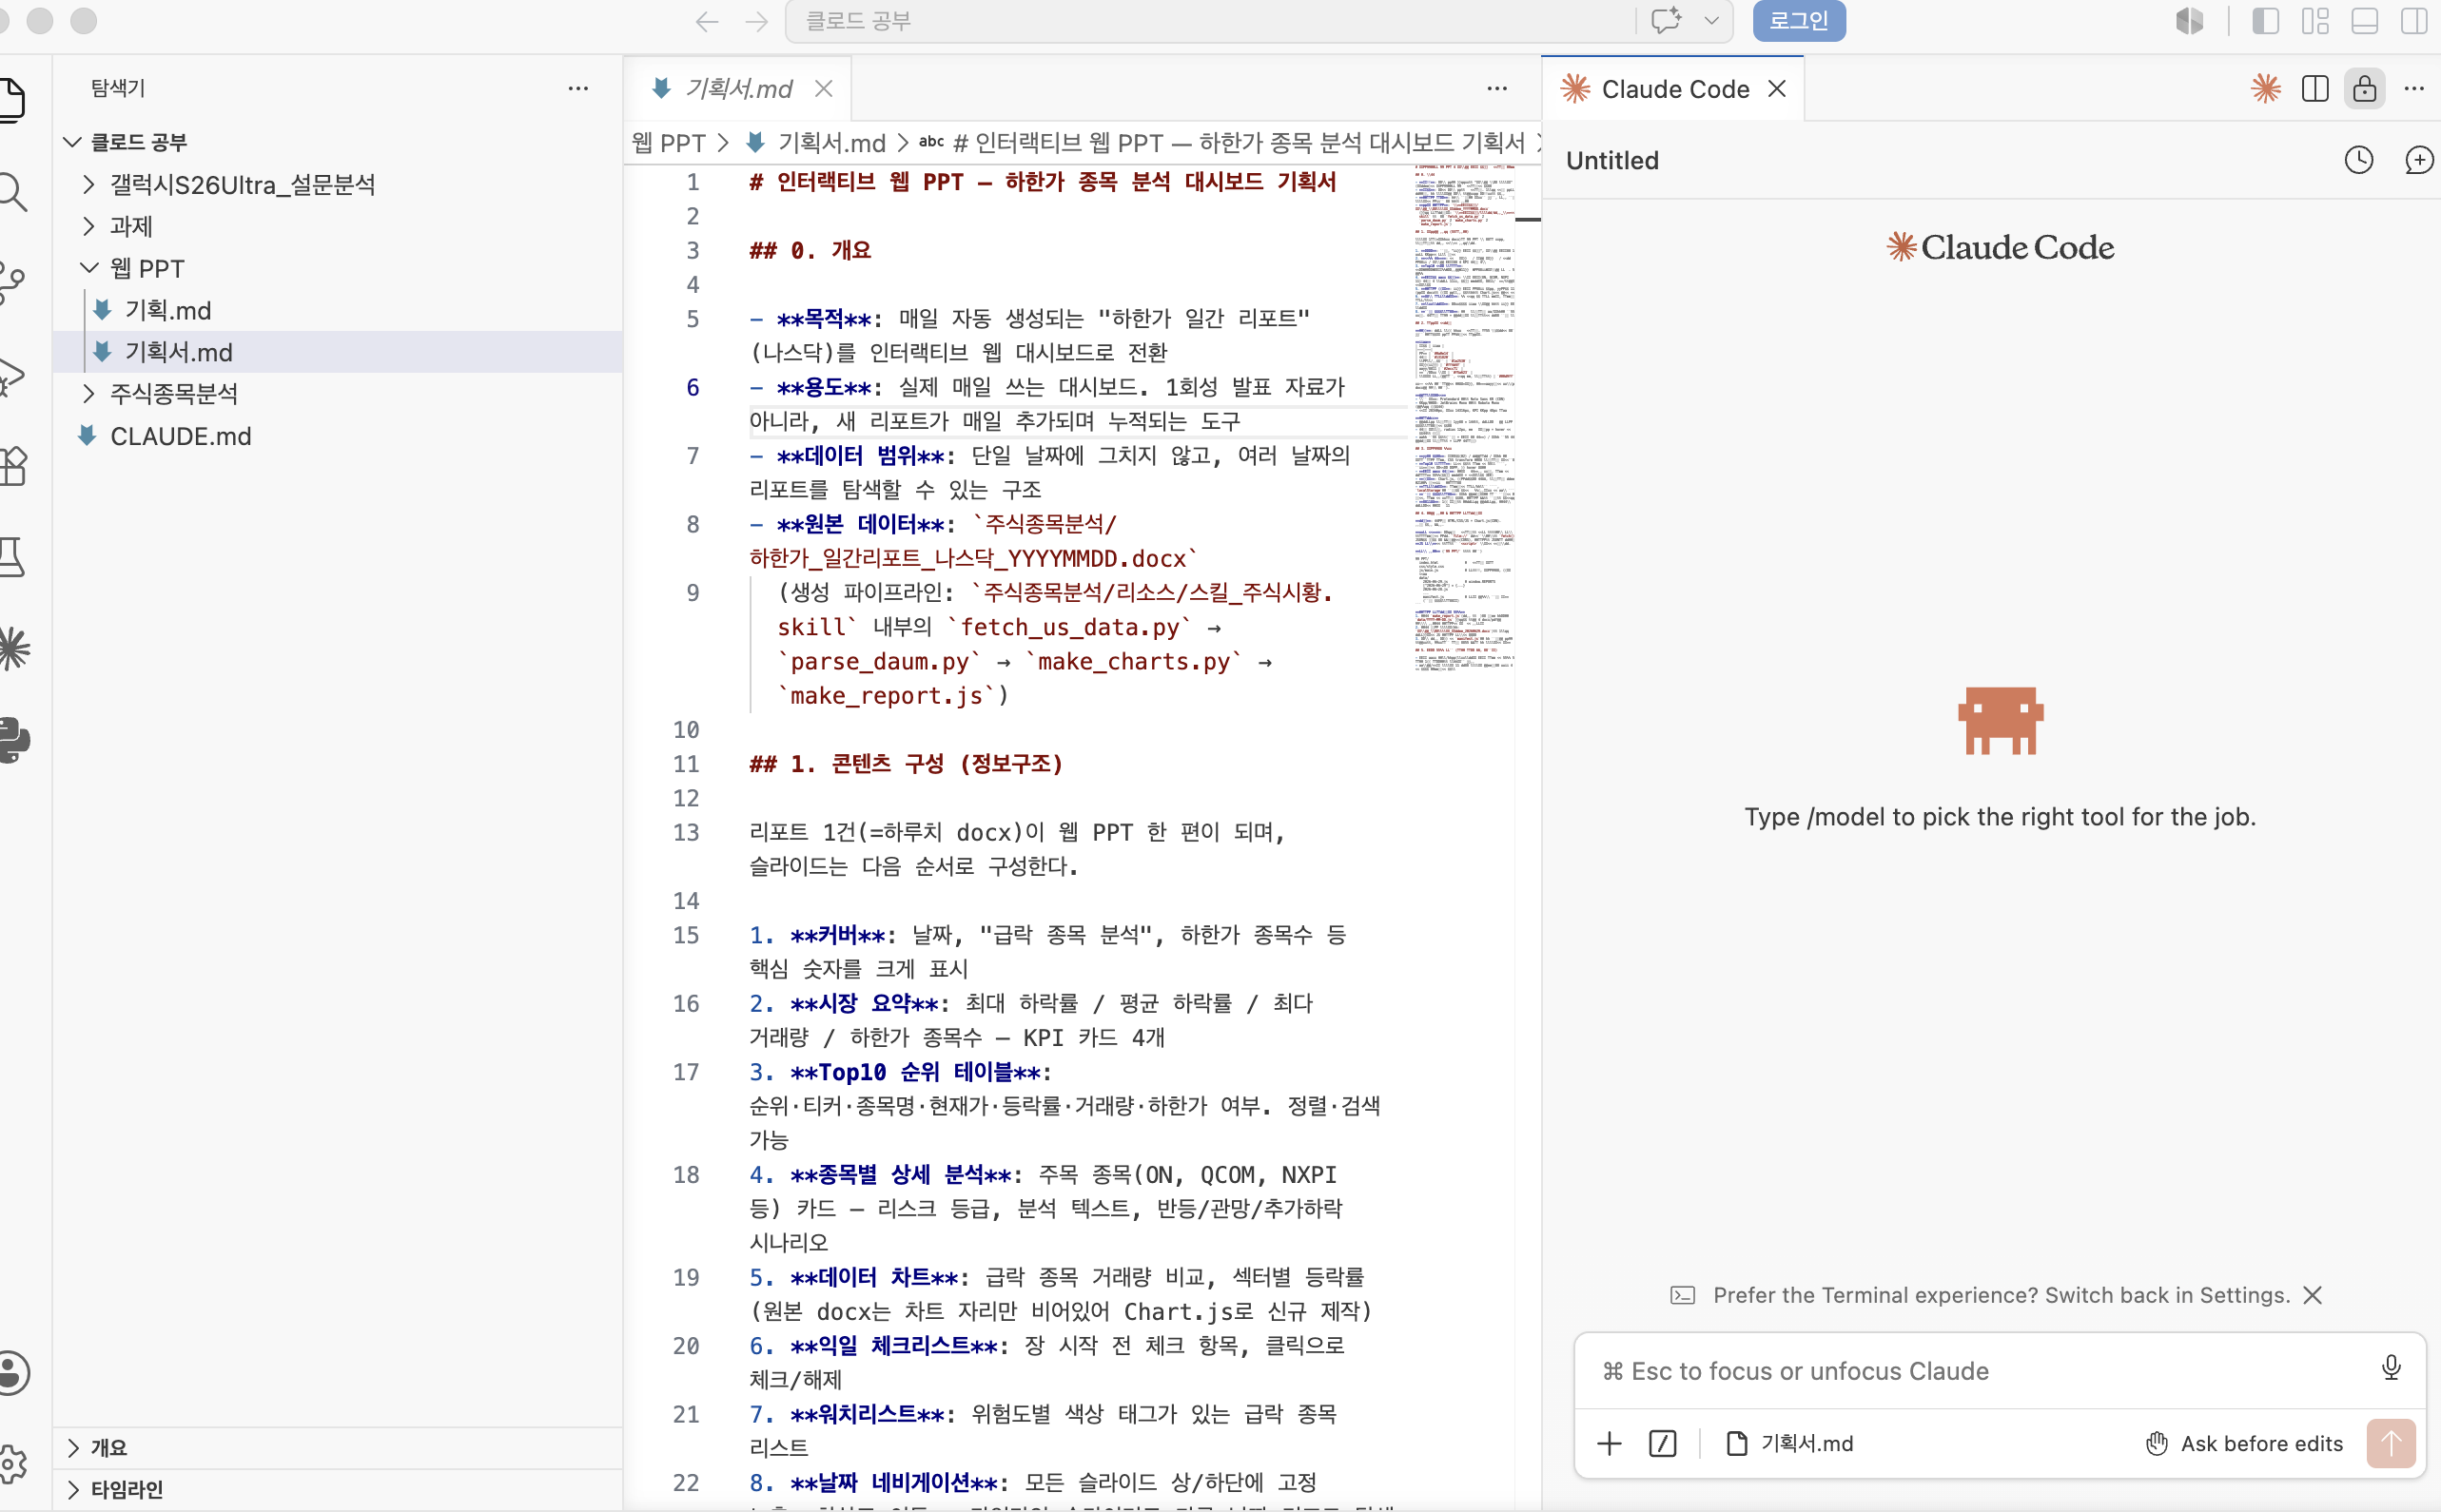Image resolution: width=2441 pixels, height=1512 pixels.
Task: Open Manage gear icon in activity bar
Action: 12,1464
